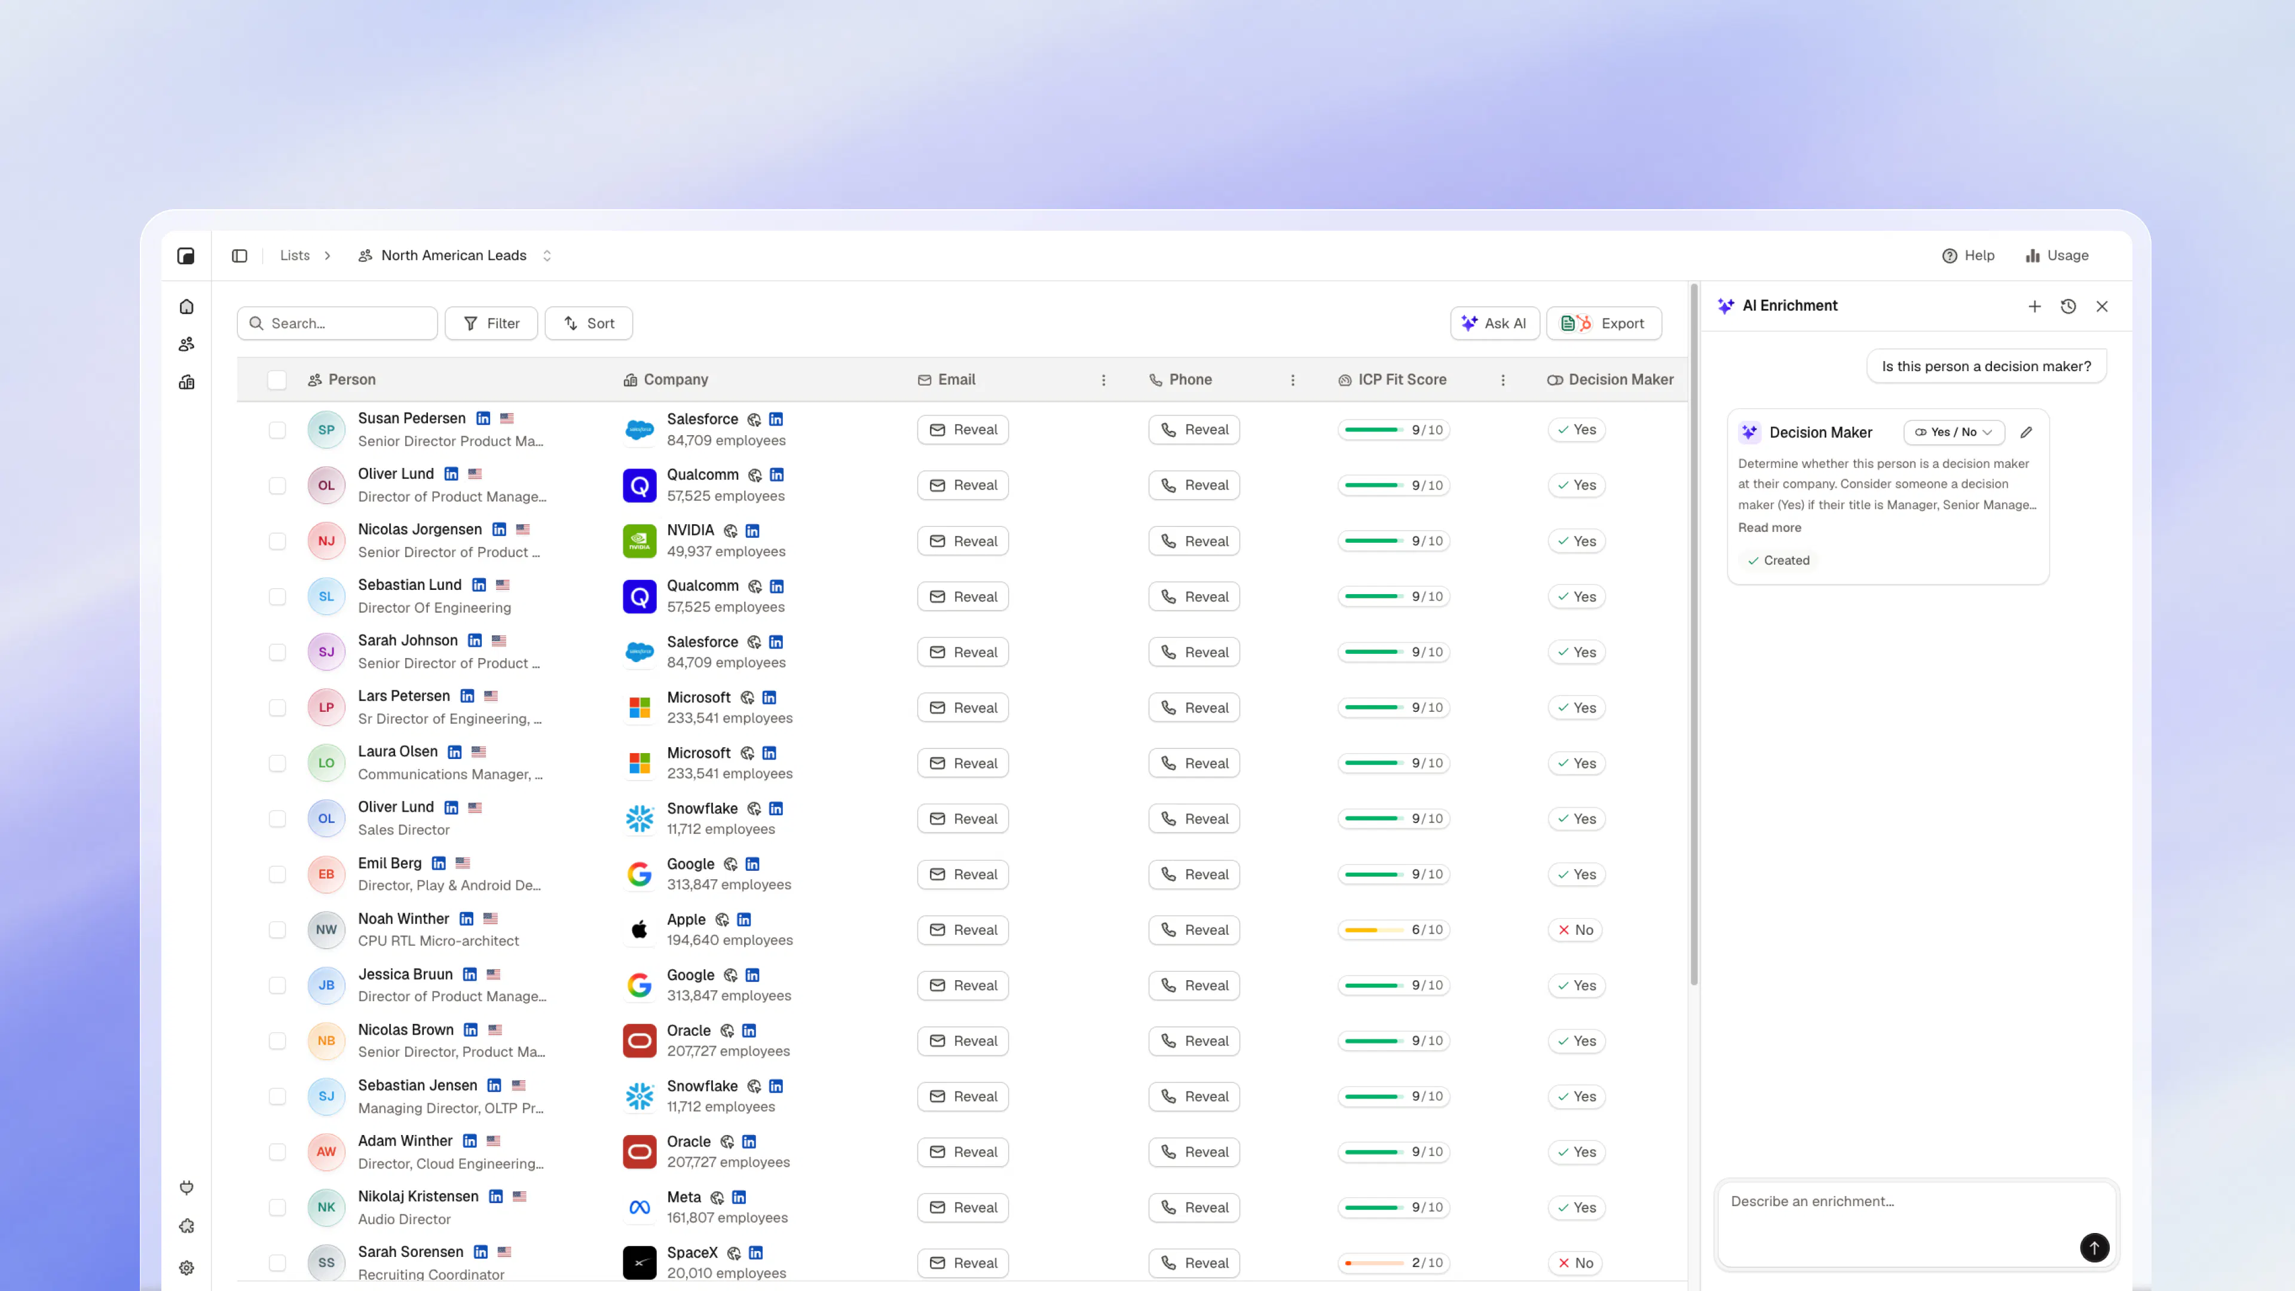The height and width of the screenshot is (1291, 2295).
Task: Click the NVIDIA company logo
Action: 639,541
